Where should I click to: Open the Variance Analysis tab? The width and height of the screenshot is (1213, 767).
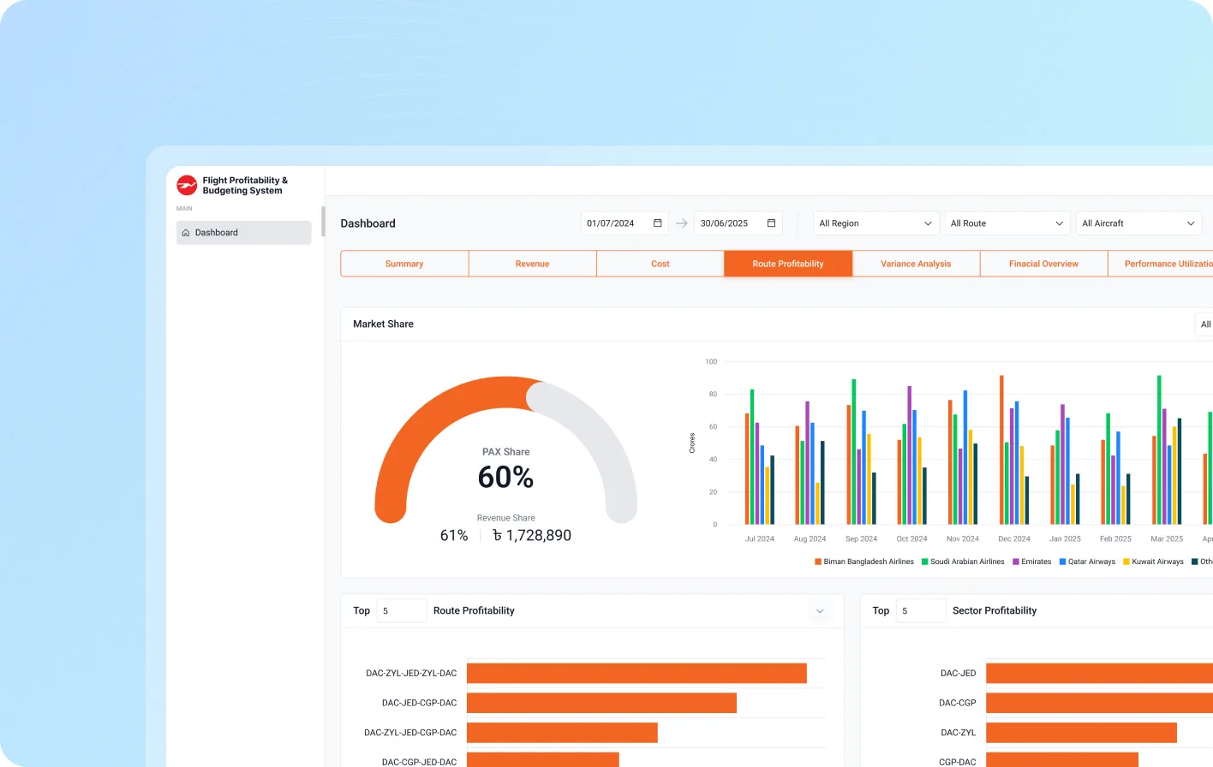916,264
